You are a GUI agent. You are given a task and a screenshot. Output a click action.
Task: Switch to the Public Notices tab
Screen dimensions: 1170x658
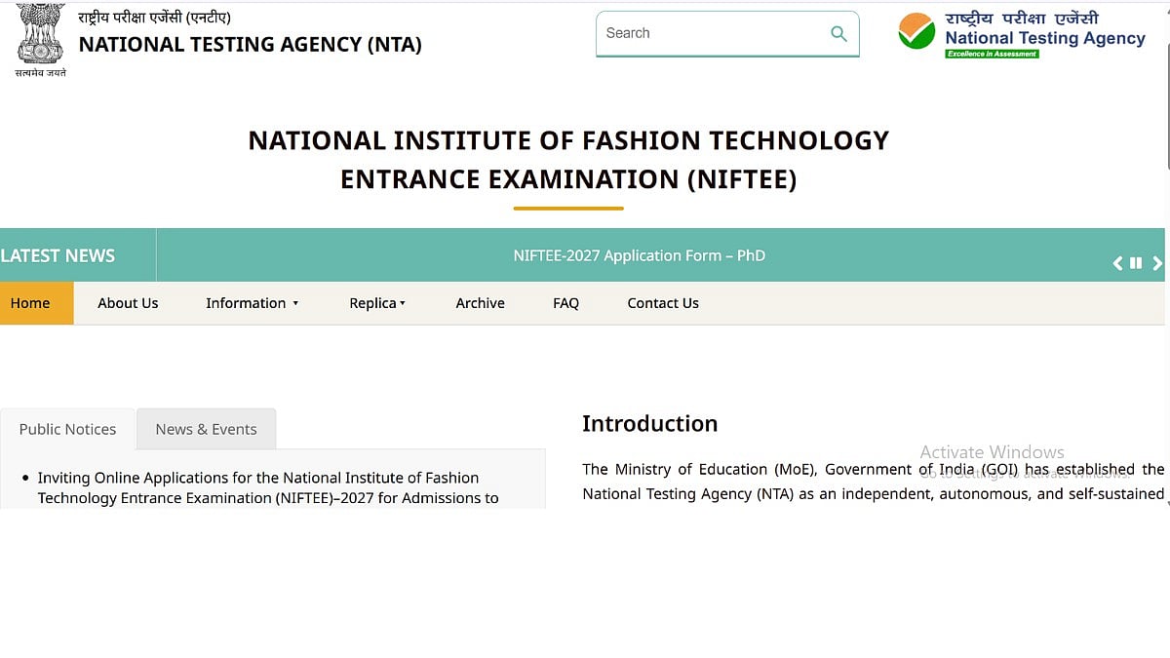[67, 429]
